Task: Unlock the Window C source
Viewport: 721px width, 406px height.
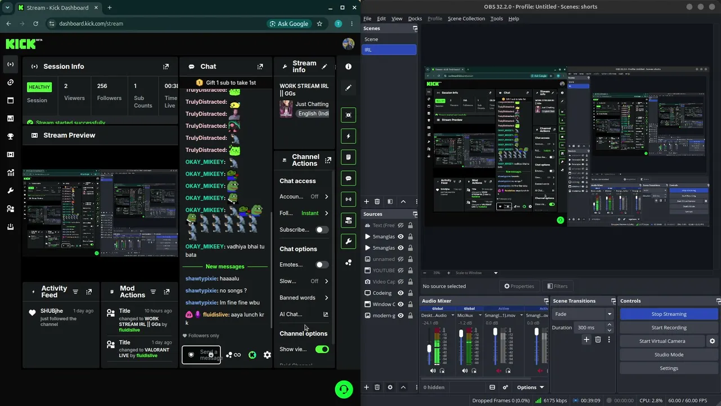Action: click(410, 304)
